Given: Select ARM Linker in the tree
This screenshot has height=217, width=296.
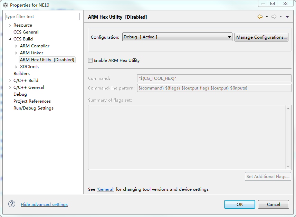Looking at the screenshot, I should pos(31,53).
